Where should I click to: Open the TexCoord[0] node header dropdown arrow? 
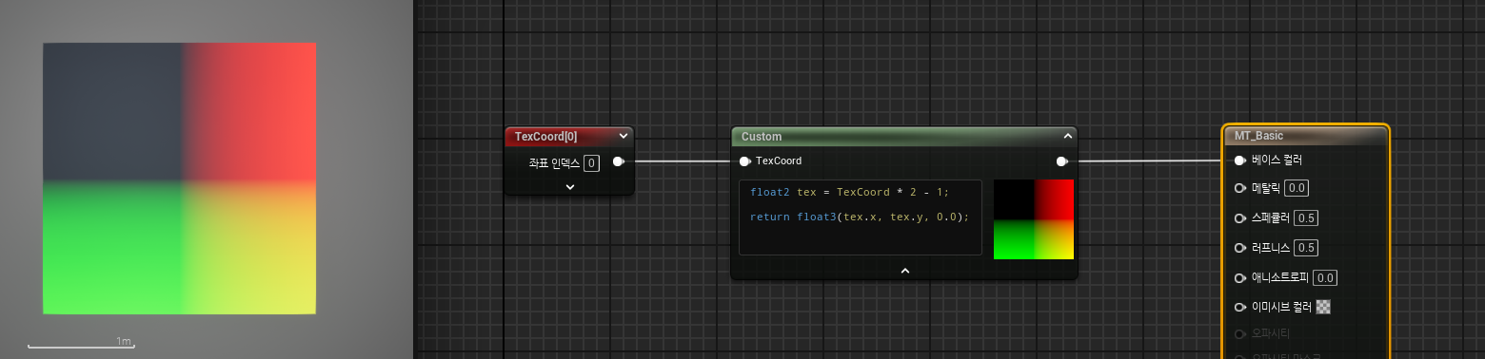tap(623, 136)
